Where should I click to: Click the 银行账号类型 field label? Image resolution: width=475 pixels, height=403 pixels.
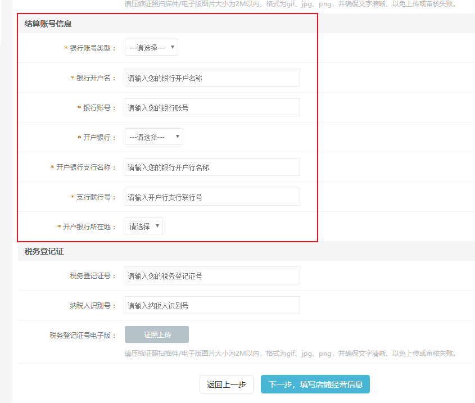pos(93,48)
